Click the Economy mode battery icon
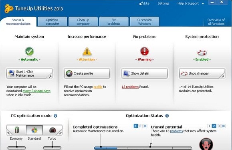232x150 pixels. coord(17,130)
